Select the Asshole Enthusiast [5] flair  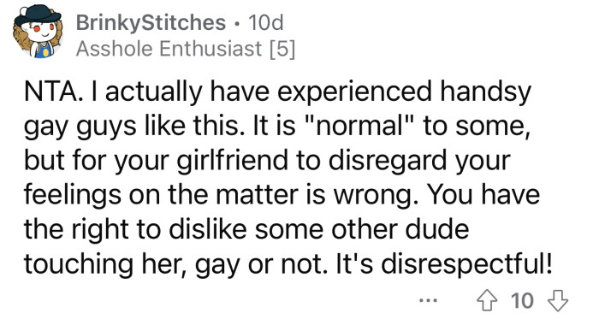[x=186, y=49]
